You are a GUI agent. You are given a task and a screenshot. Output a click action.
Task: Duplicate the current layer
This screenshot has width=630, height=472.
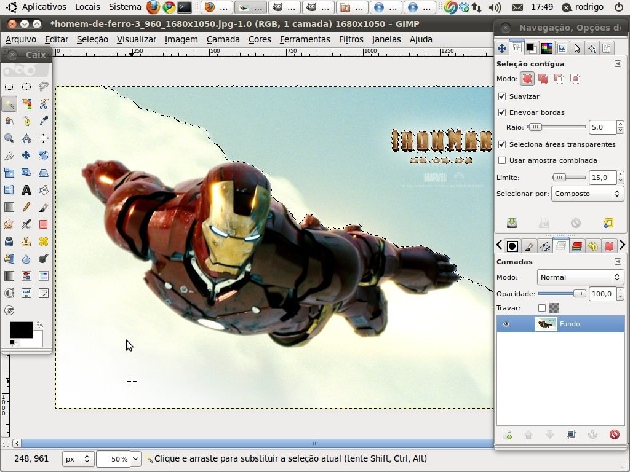click(571, 435)
